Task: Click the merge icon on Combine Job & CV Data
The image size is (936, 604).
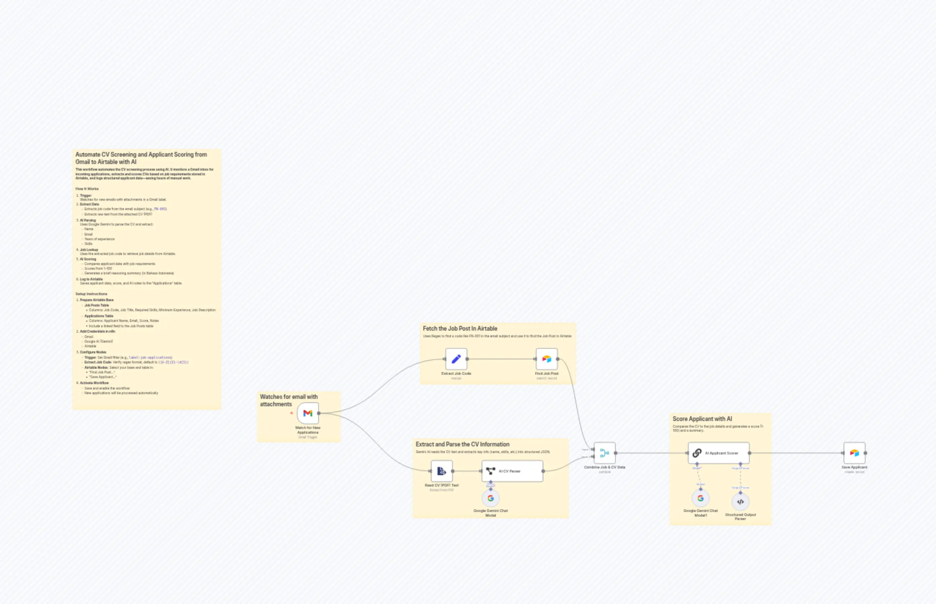Action: [x=604, y=453]
